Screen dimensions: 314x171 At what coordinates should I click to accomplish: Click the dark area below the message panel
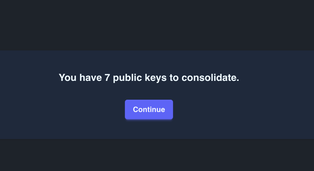tap(157, 155)
